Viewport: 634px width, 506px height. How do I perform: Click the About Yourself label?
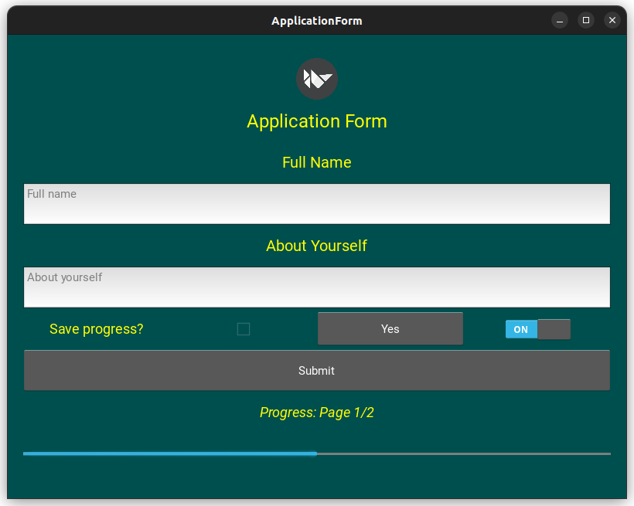(x=316, y=246)
